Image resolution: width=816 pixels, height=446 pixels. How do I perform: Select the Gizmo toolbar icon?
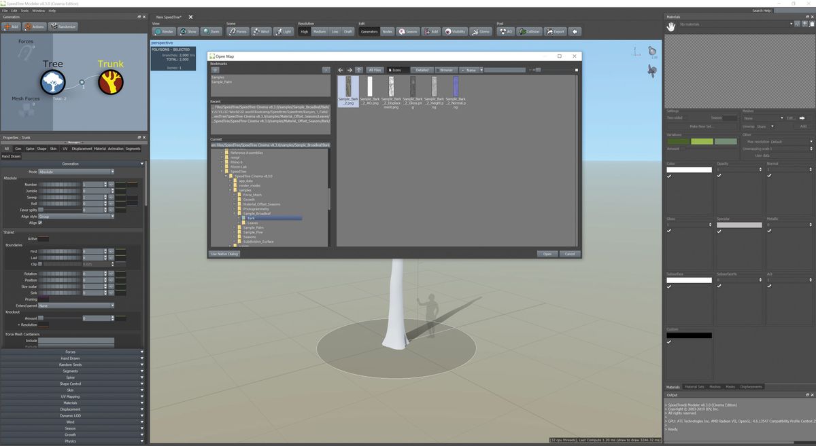coord(482,31)
